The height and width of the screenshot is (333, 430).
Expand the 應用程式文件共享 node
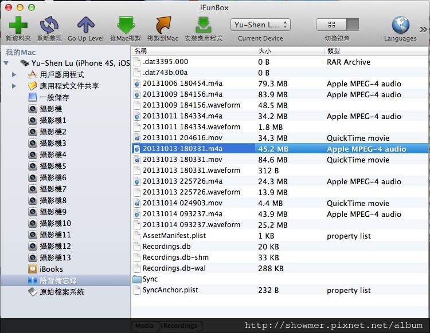point(14,86)
